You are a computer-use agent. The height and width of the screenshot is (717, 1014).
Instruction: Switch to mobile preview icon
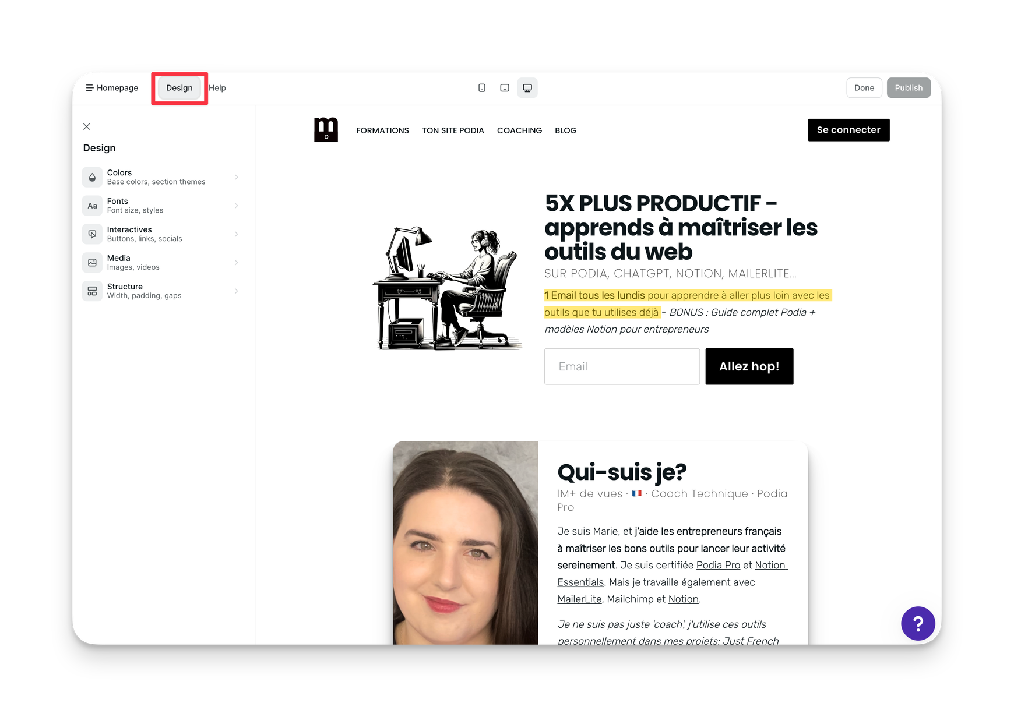482,88
